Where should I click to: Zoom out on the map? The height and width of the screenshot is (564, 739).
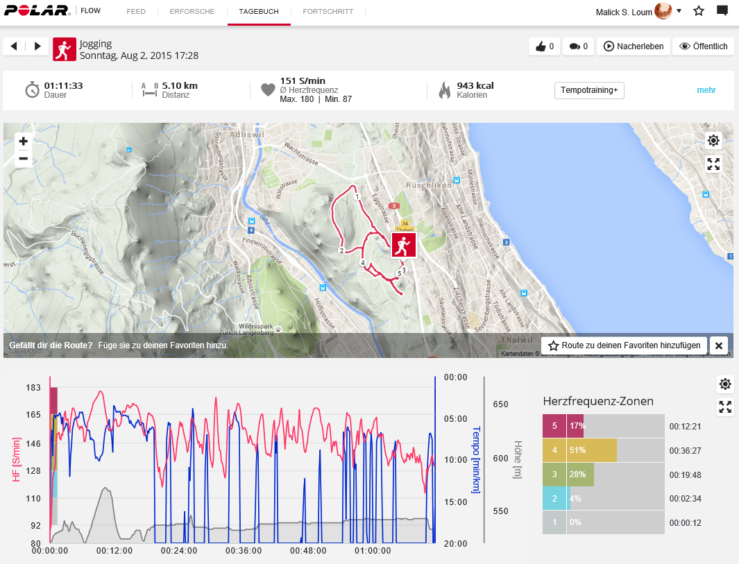23,159
